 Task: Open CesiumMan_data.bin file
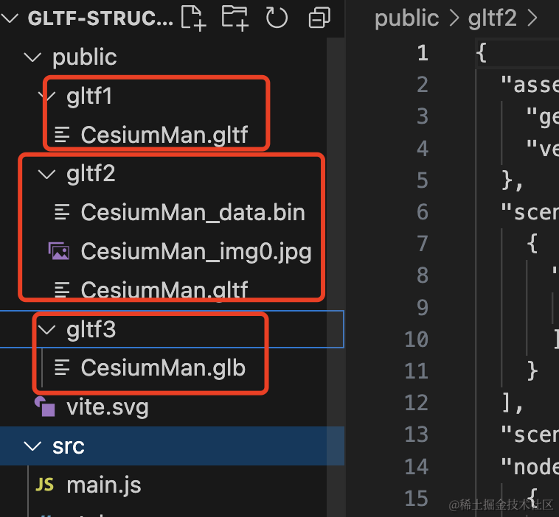(x=193, y=213)
